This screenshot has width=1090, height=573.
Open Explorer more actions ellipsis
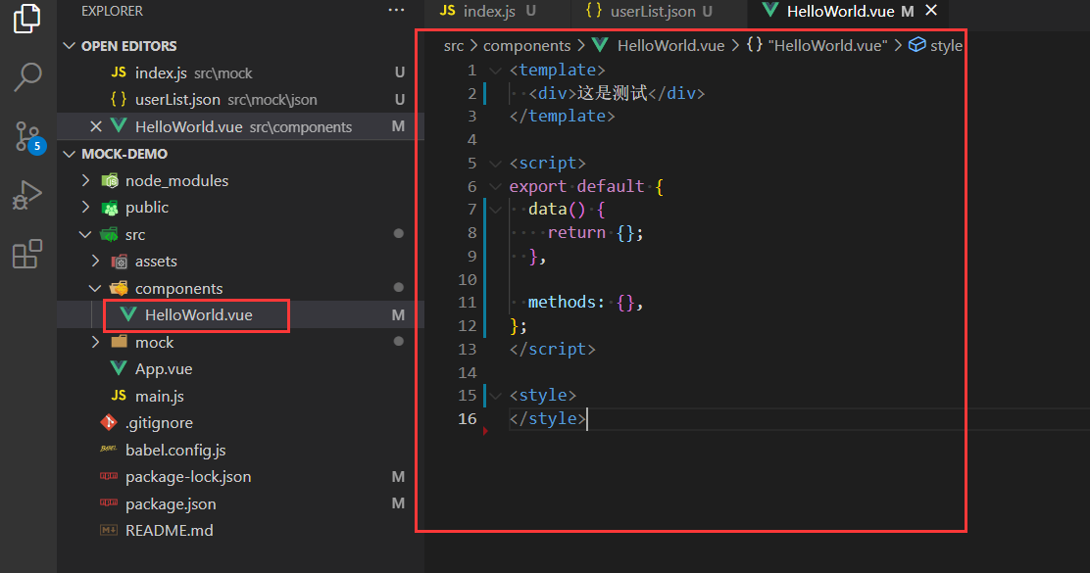point(396,11)
